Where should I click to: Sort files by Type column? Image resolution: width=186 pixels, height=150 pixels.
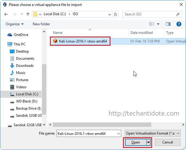click(x=170, y=33)
